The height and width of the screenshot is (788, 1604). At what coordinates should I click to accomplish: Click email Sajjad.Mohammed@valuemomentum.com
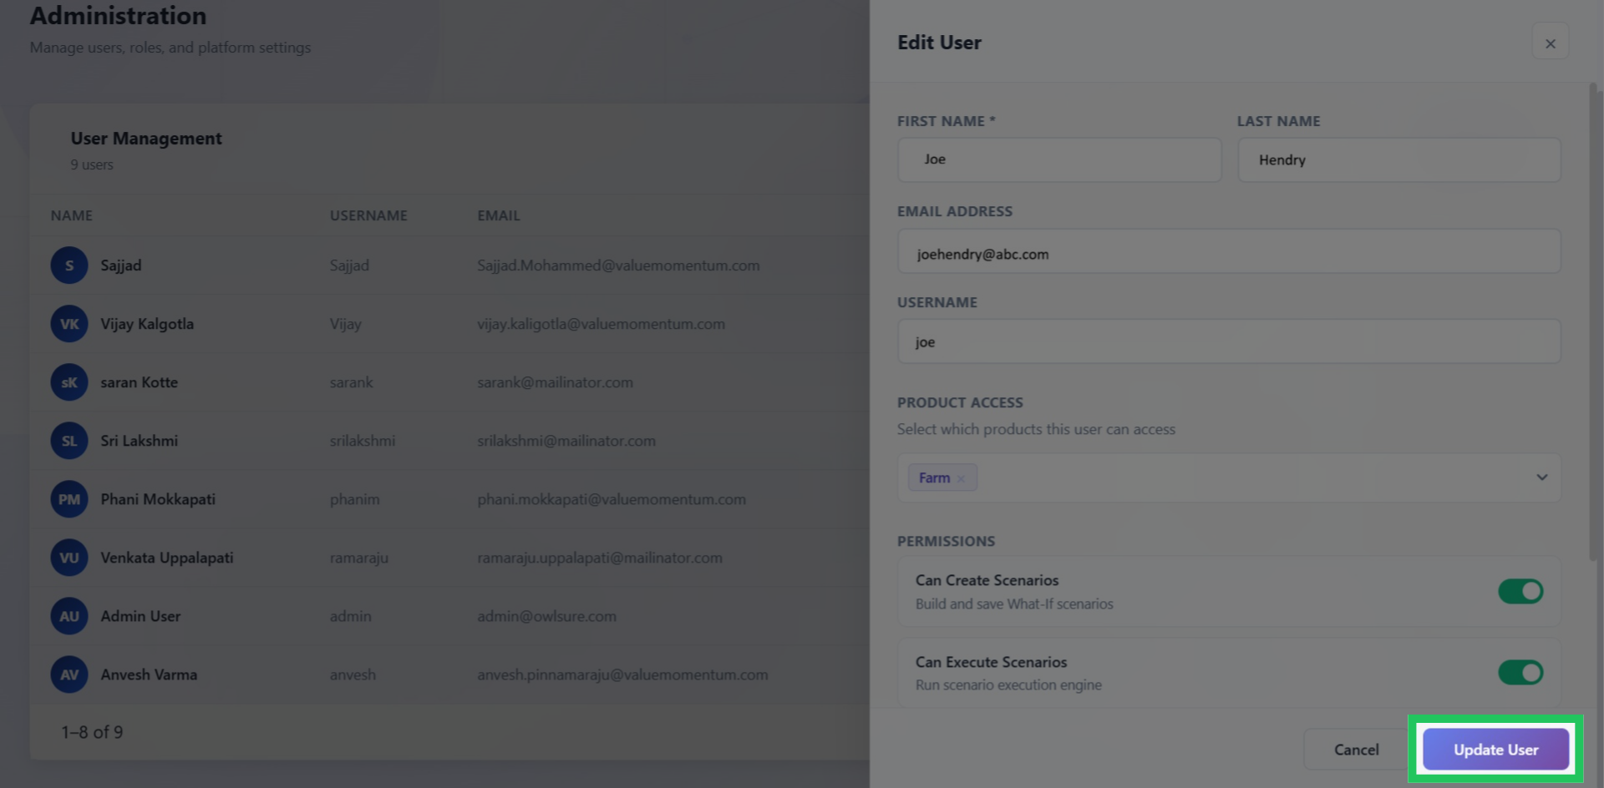pos(618,265)
